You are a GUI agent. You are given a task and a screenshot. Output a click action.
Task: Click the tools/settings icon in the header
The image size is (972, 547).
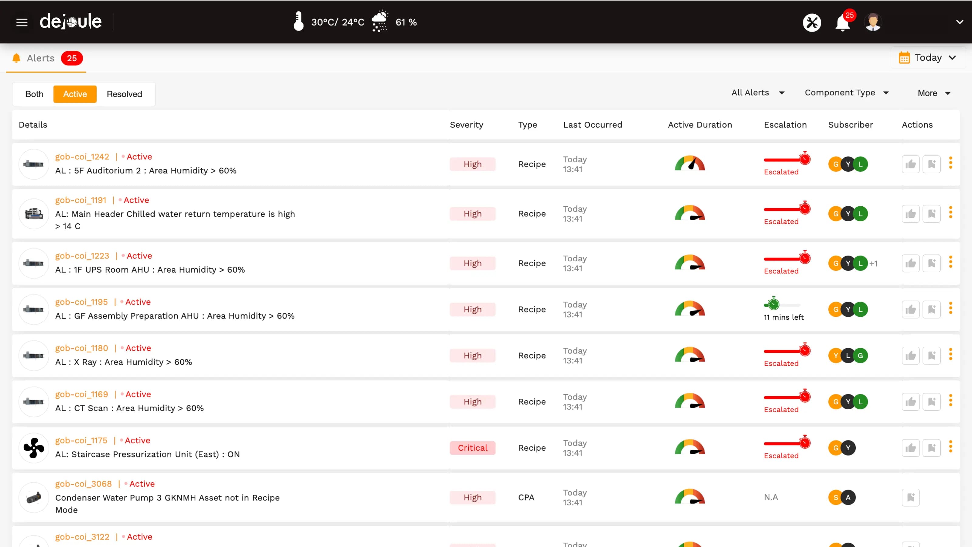tap(812, 22)
